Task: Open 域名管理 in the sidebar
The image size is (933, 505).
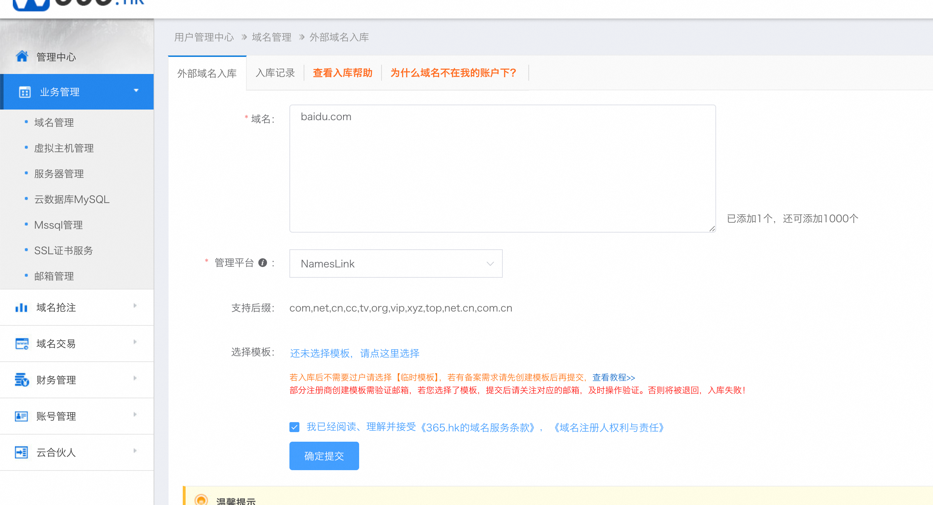Action: [x=54, y=122]
